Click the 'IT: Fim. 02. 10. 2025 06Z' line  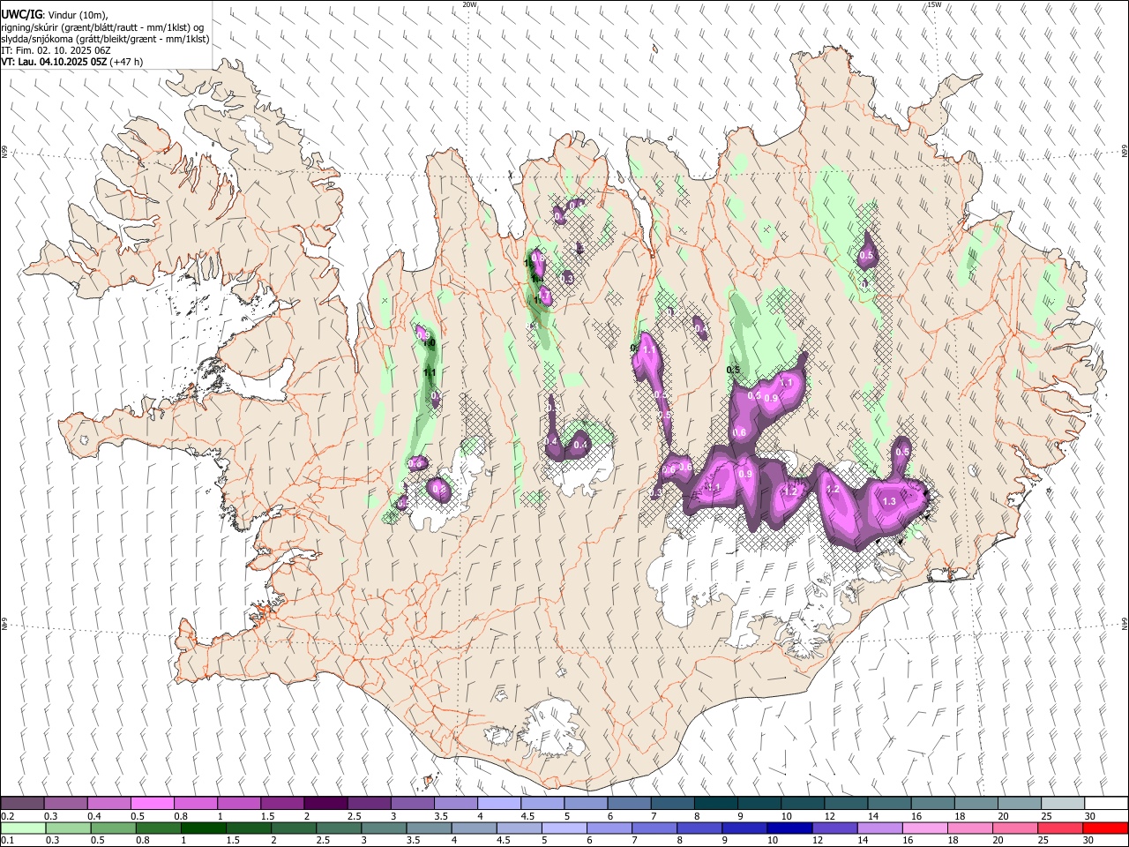click(56, 50)
